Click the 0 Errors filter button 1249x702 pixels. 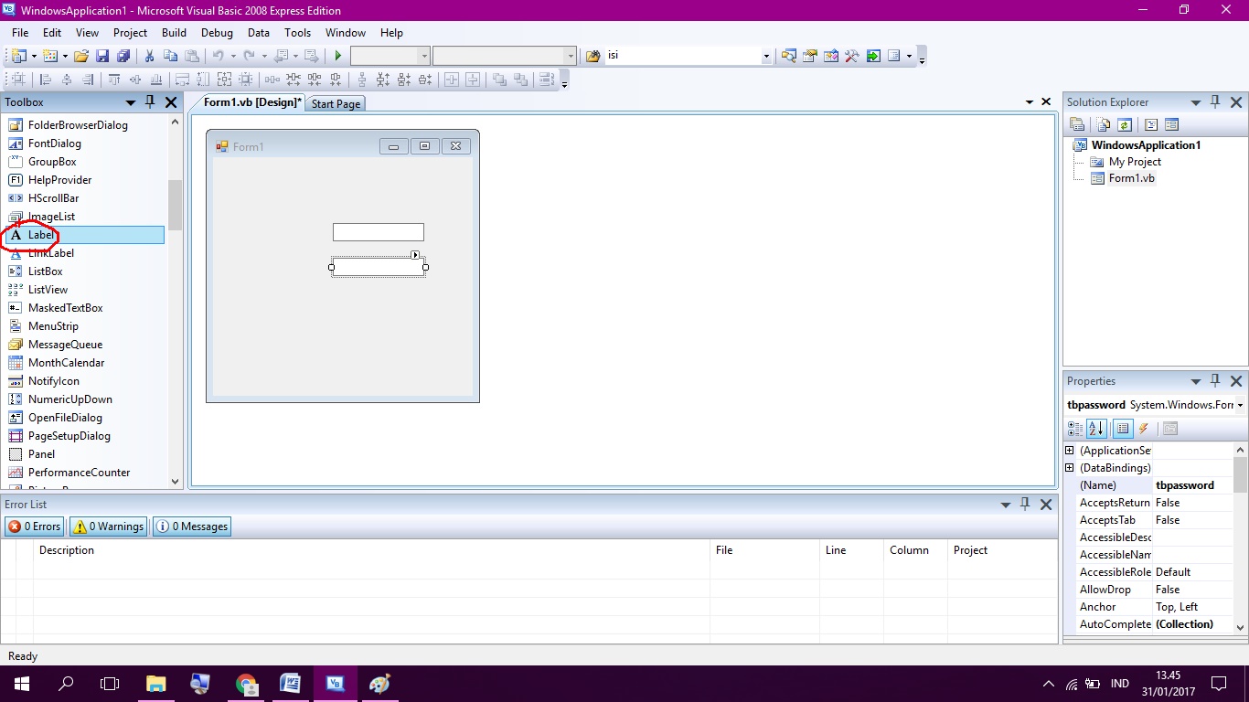point(34,526)
